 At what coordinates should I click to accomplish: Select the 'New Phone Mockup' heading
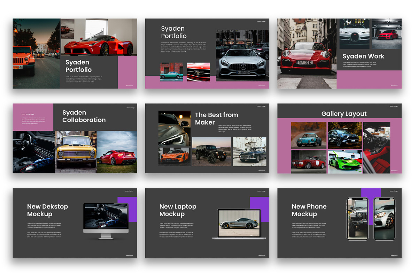pos(309,210)
